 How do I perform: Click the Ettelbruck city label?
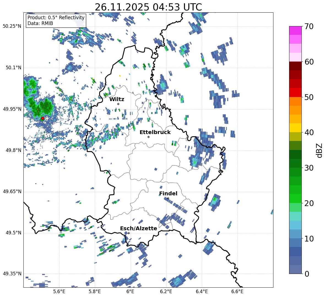(155, 132)
